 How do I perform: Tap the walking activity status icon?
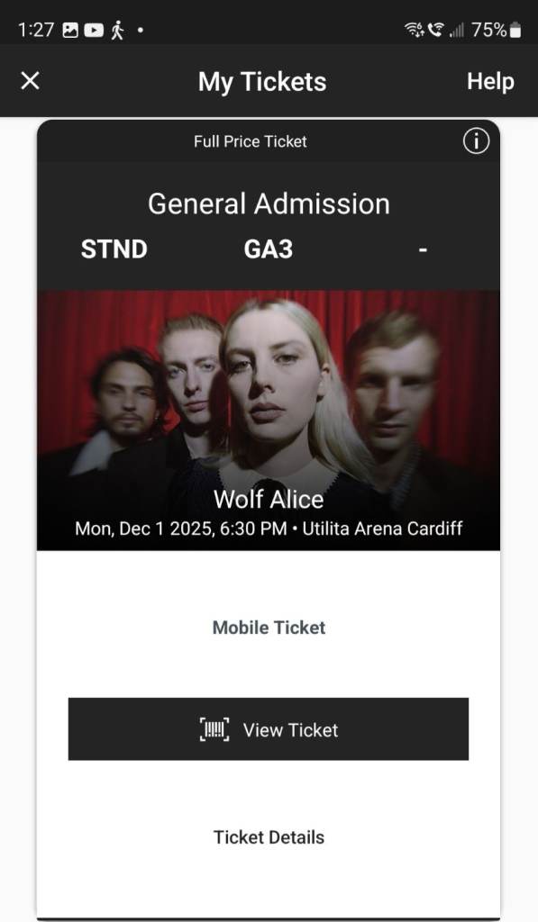click(118, 30)
